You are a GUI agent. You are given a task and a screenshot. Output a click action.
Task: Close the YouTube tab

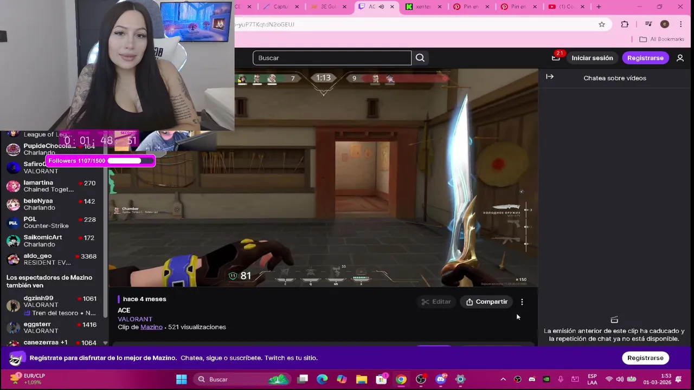tap(583, 6)
